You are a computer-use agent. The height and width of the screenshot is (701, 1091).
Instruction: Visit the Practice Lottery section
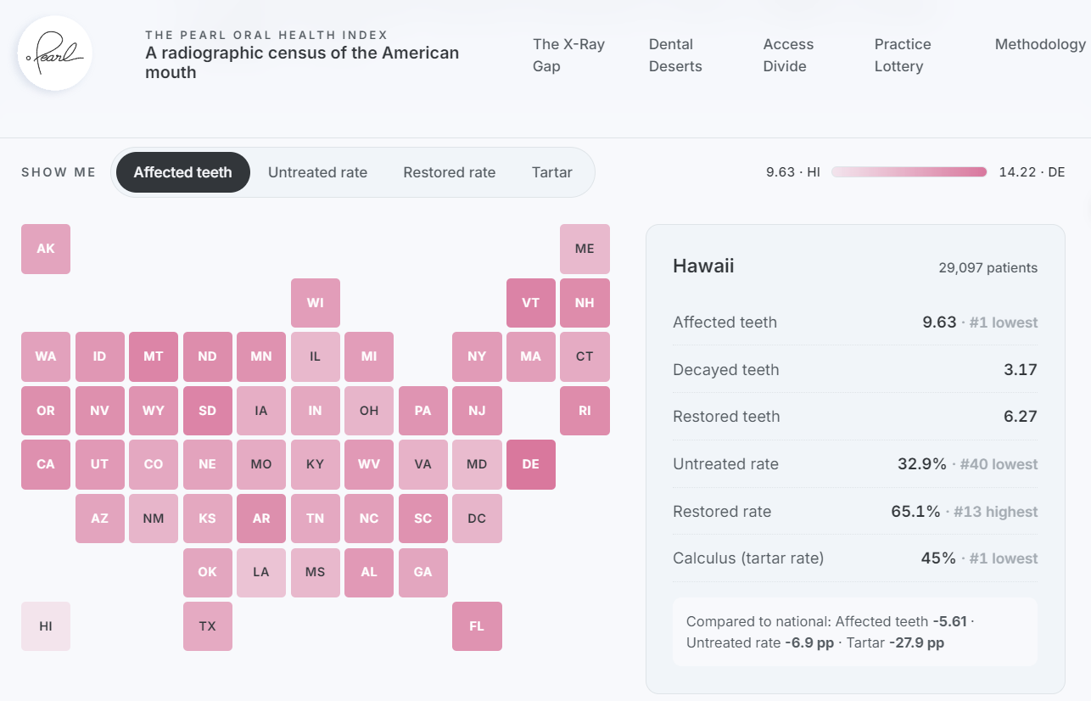point(903,55)
